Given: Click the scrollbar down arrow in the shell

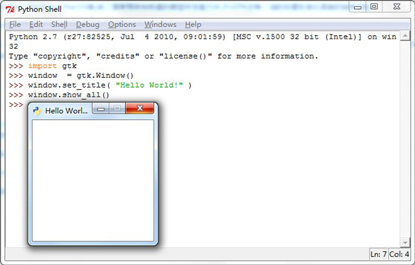Looking at the screenshot, I should tap(405, 242).
